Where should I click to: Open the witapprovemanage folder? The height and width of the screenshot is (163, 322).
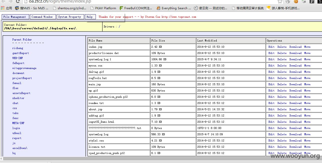pyautogui.click(x=24, y=68)
